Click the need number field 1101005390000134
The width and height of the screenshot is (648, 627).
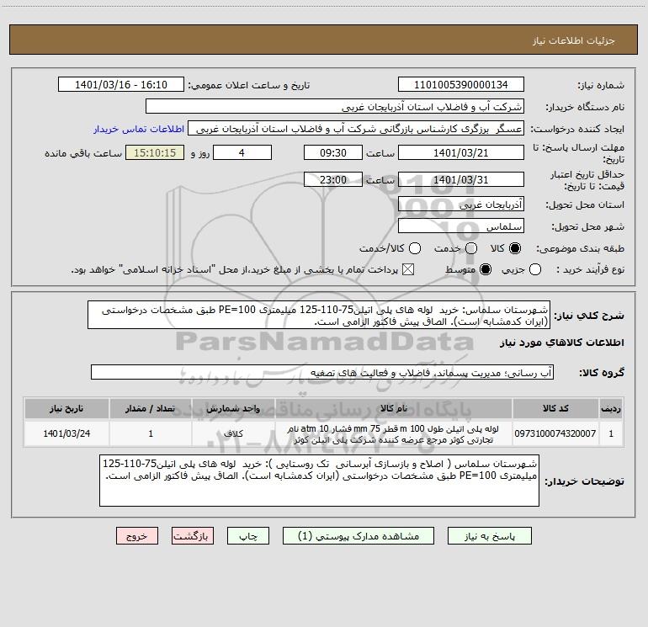[x=461, y=85]
